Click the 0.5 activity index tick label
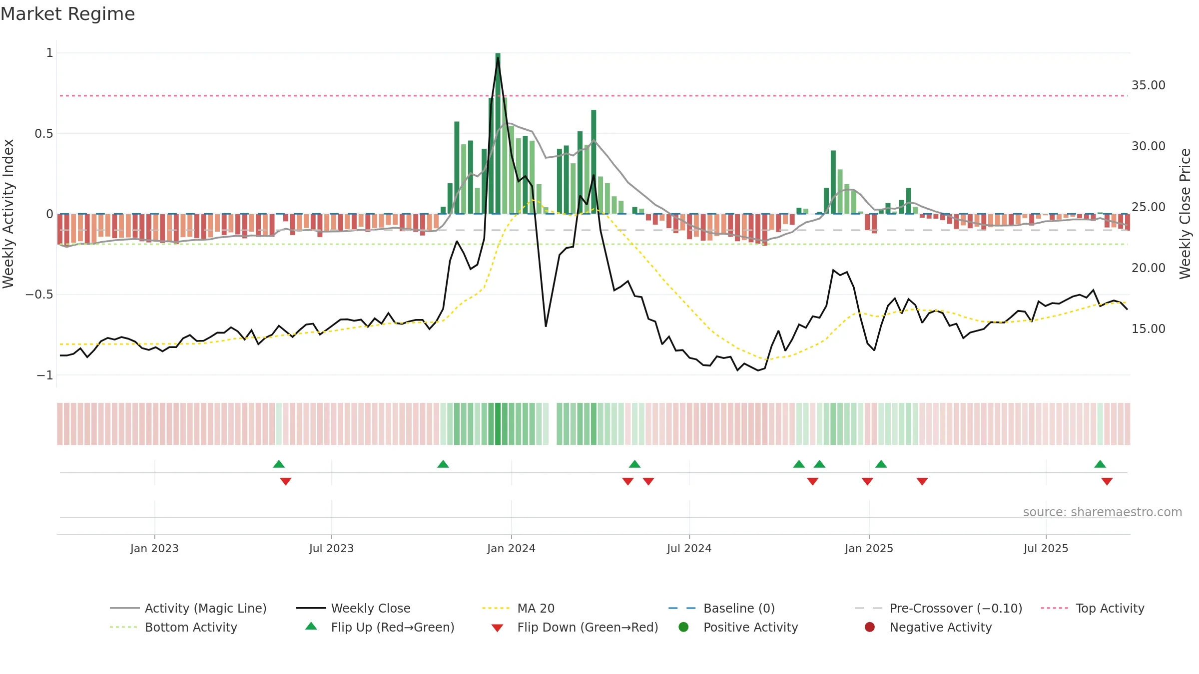Screen dimensions: 1199x674 [x=44, y=134]
